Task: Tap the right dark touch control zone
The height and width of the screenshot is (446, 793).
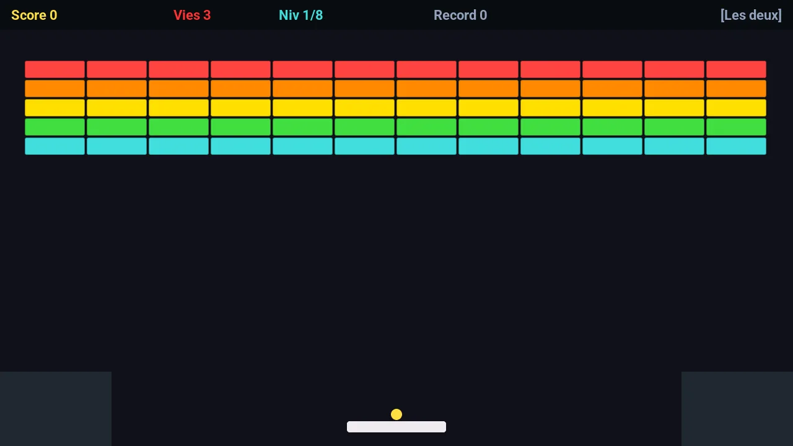Action: [737, 409]
